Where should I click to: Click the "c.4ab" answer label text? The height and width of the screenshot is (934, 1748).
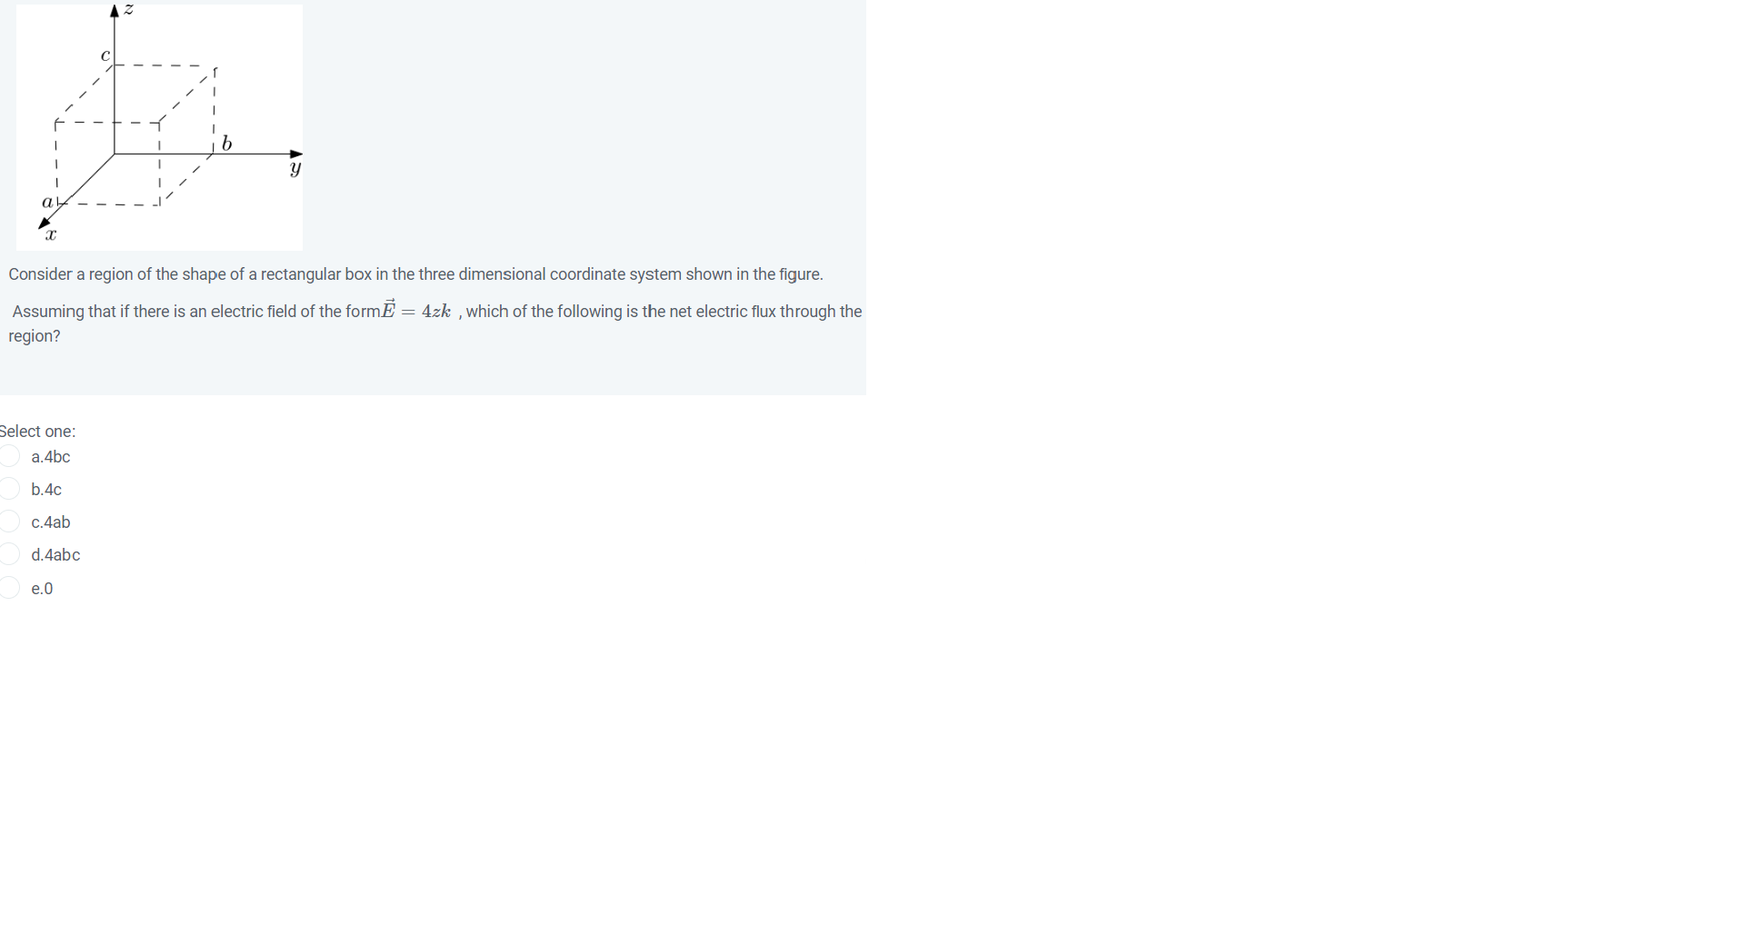[51, 522]
